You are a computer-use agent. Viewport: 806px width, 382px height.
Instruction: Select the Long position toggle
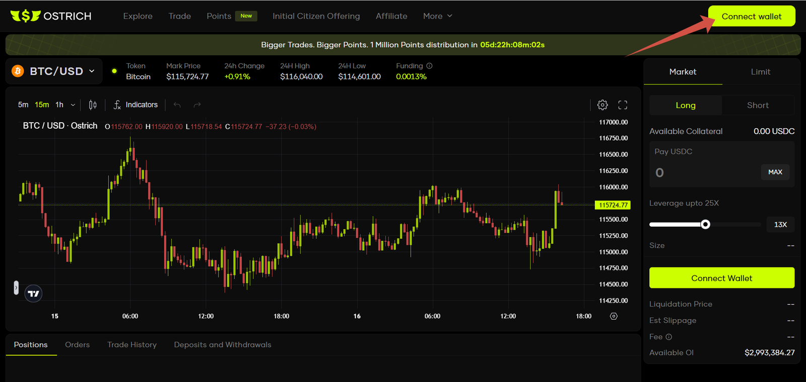[x=685, y=105]
